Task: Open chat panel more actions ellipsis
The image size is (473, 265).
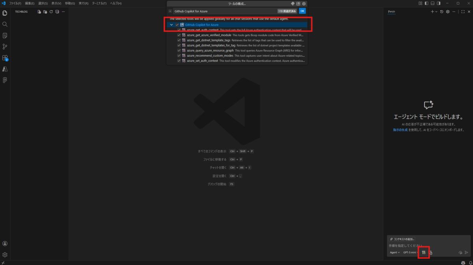Action: (x=453, y=12)
